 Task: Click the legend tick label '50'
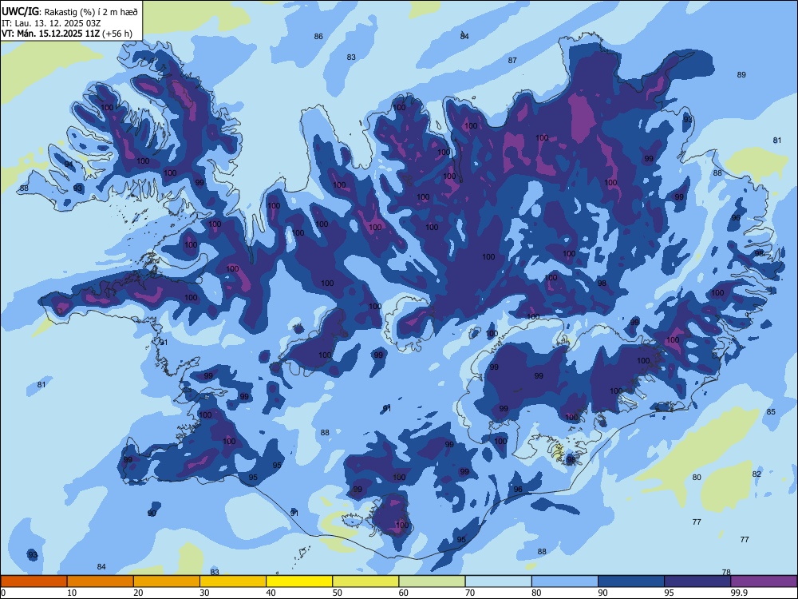[338, 593]
